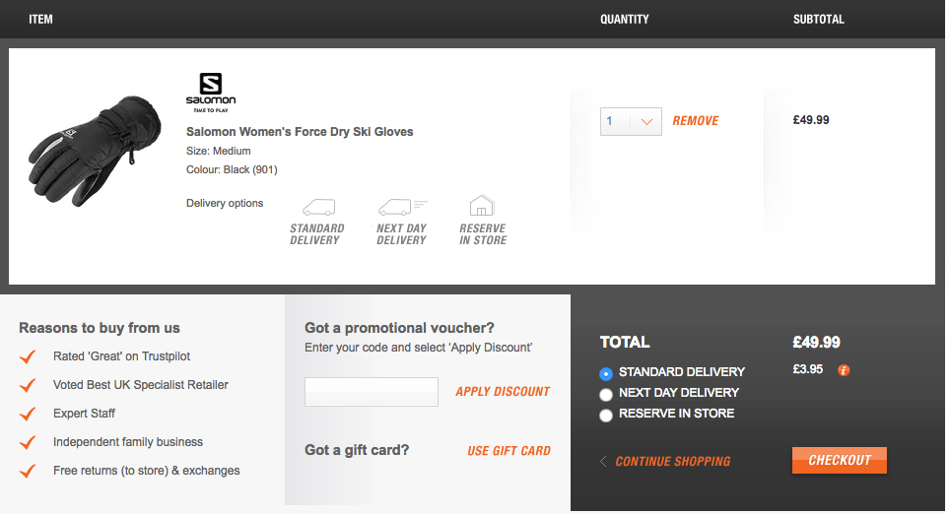Click the 'Expert Staff' text
This screenshot has width=950, height=514.
click(x=84, y=414)
